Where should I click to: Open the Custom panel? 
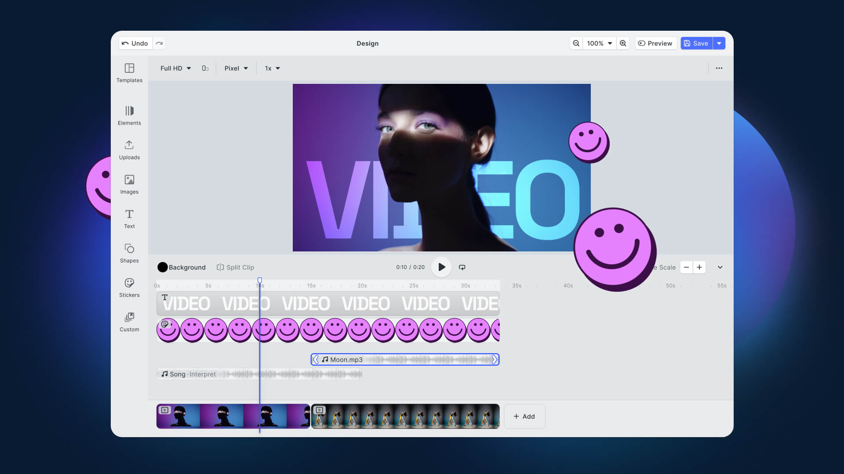pos(129,322)
